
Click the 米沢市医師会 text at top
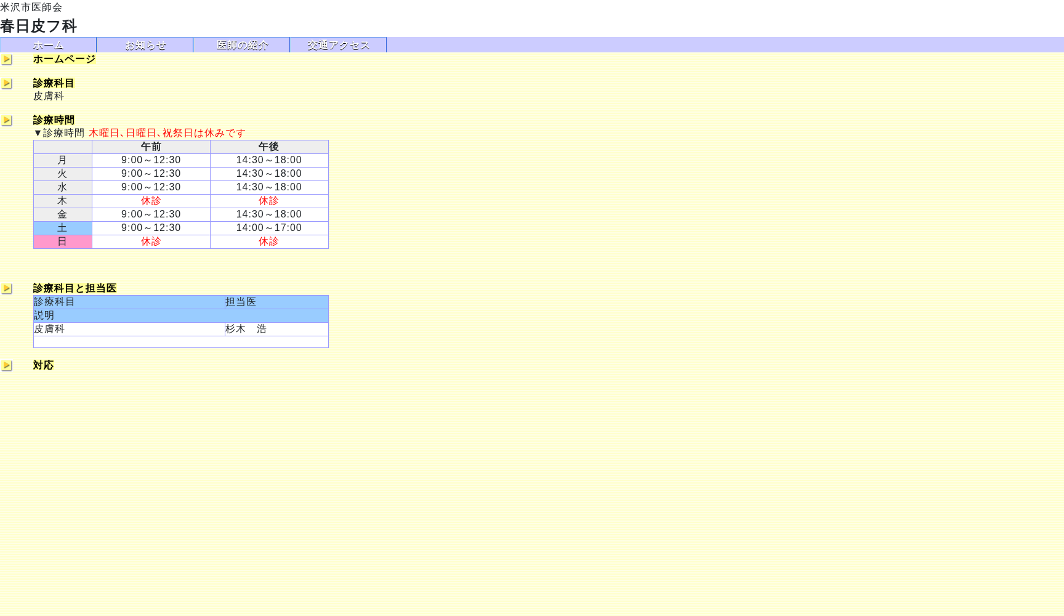point(31,7)
